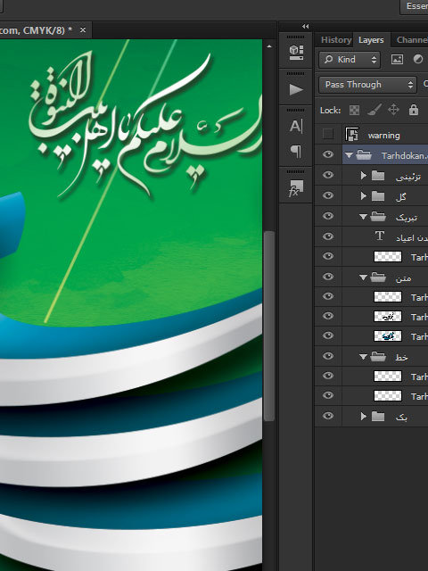Click folder icon of تزئینی group
This screenshot has height=571, width=428.
378,176
